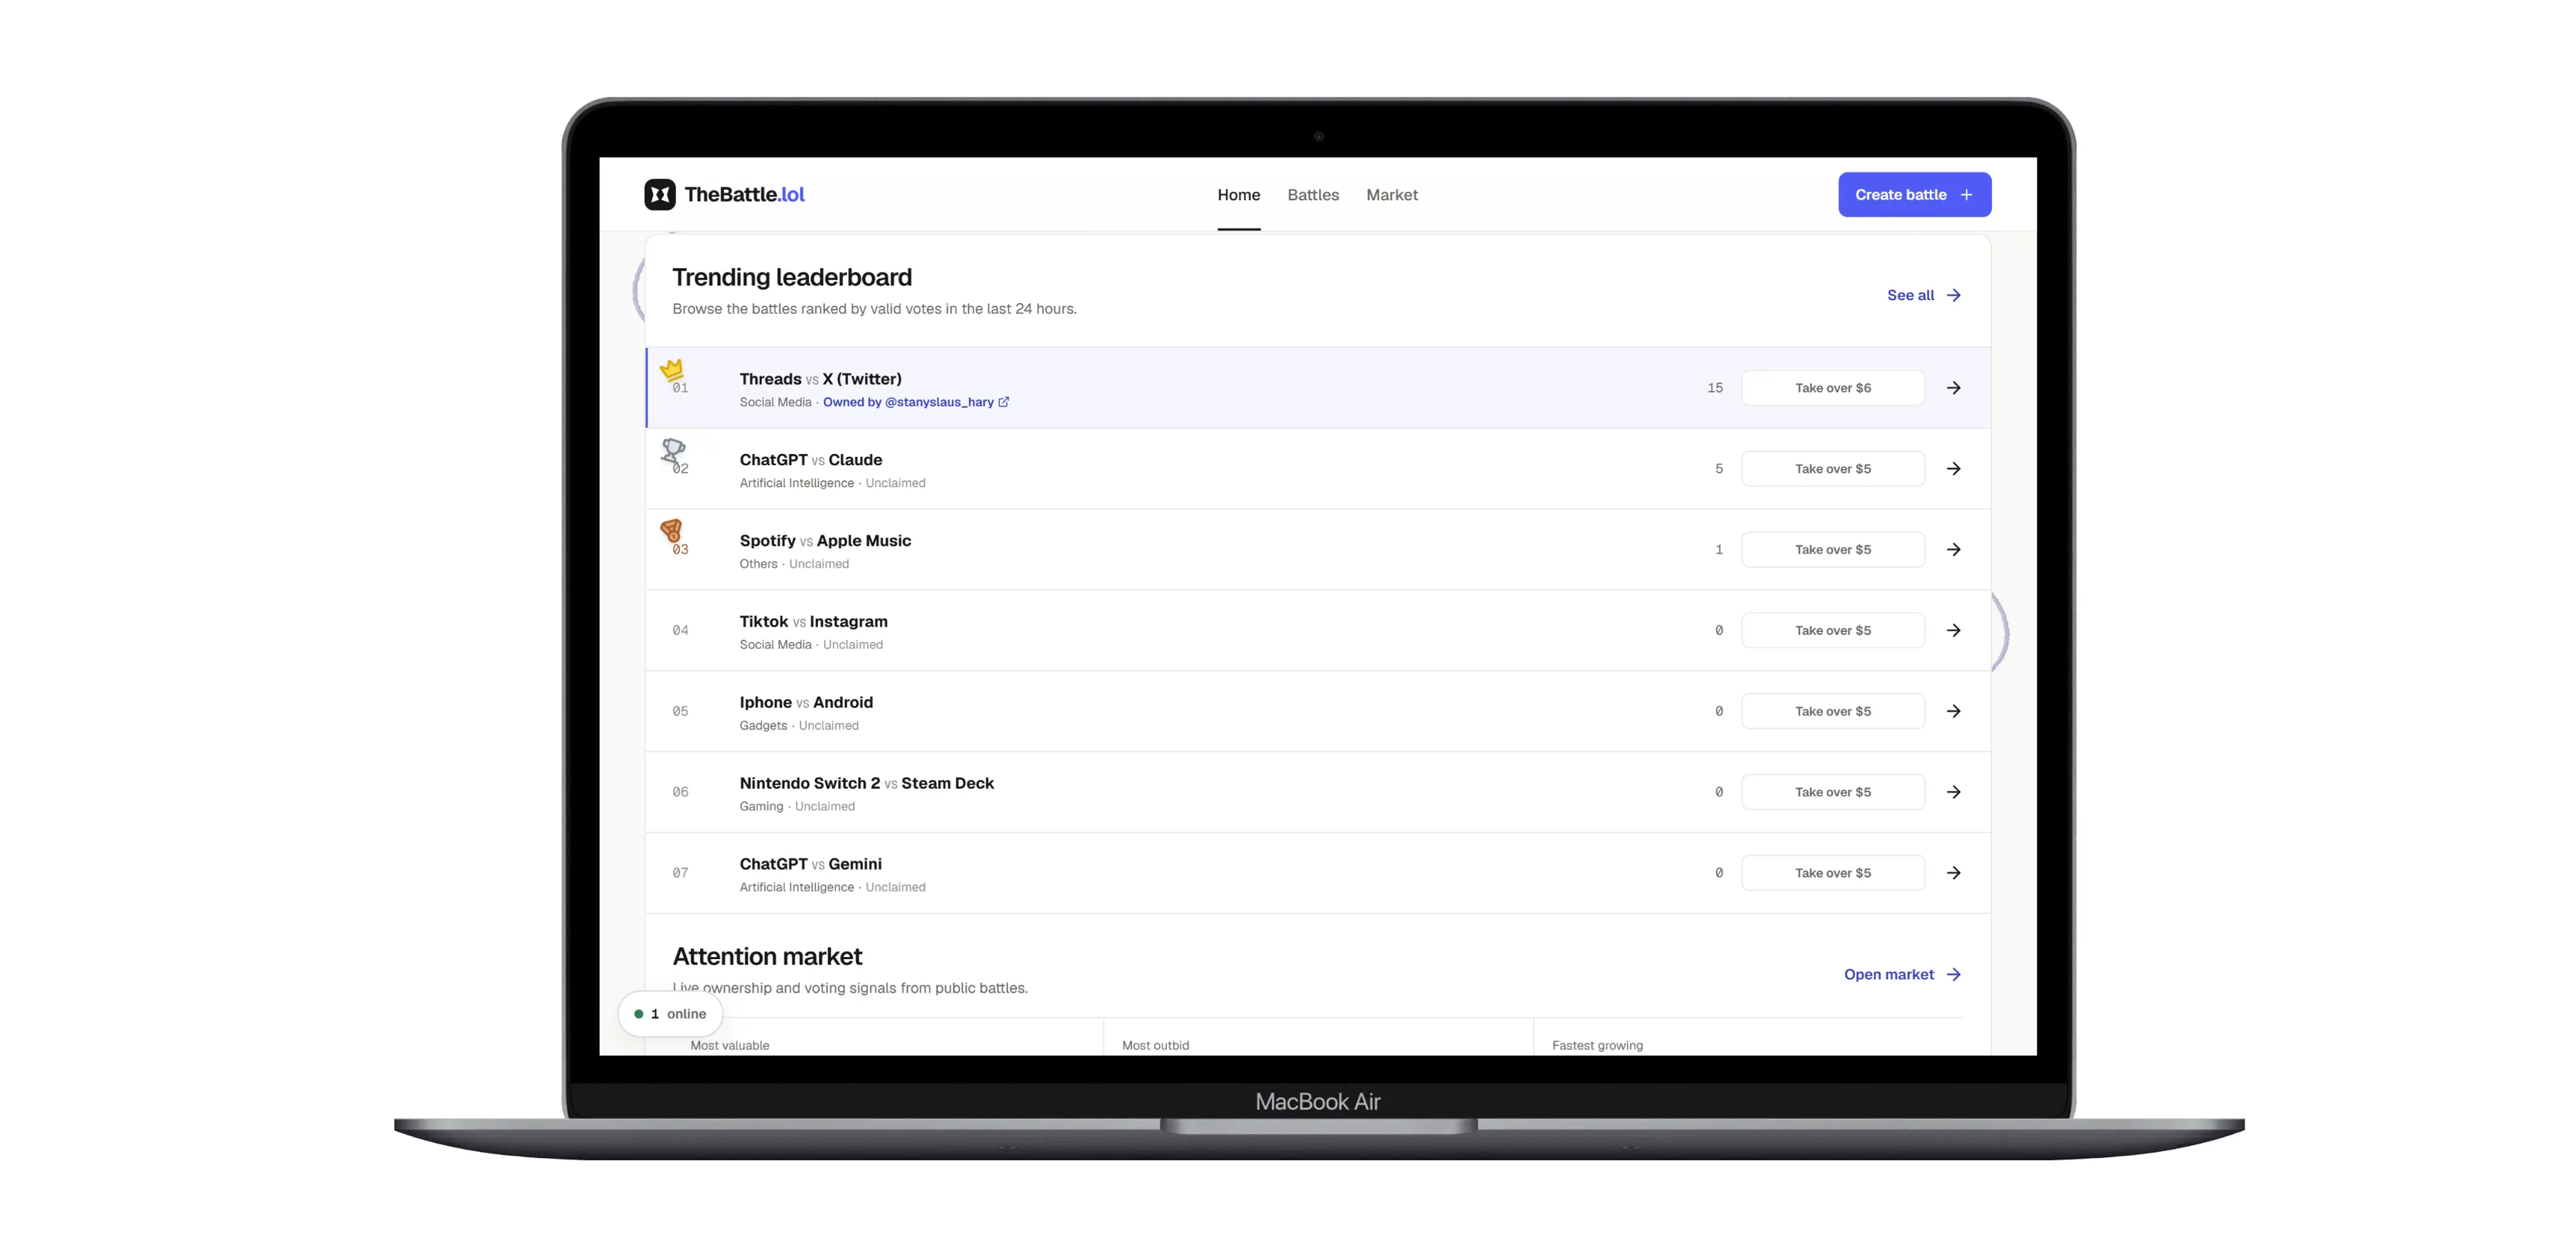Open the arrow for ChatGPT vs Gemini

pyautogui.click(x=1953, y=873)
